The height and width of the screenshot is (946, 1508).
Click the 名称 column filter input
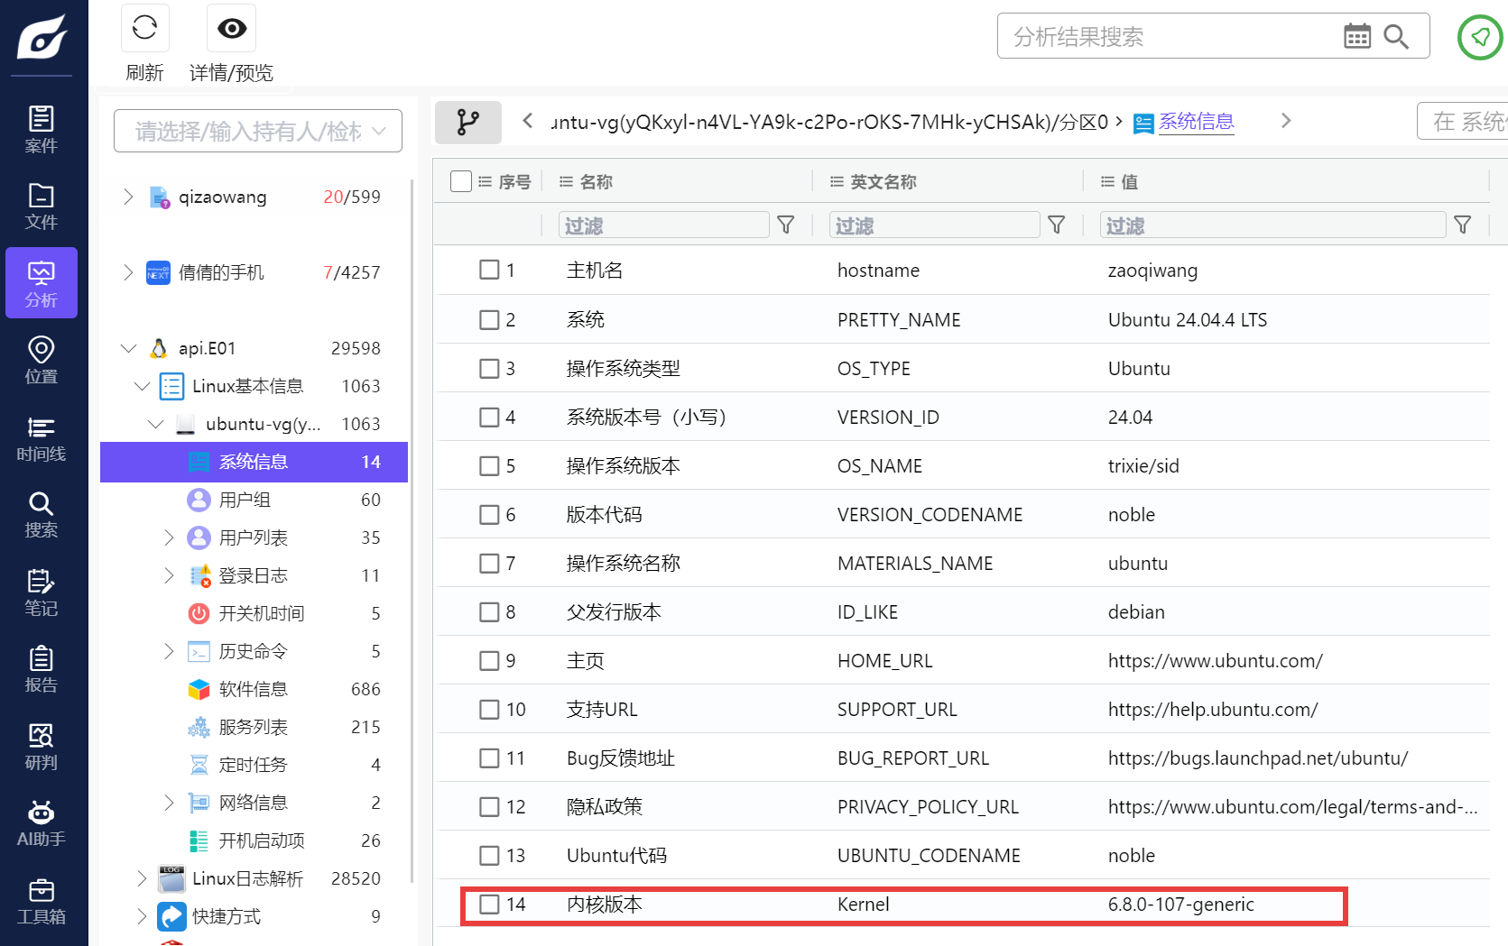(x=663, y=225)
